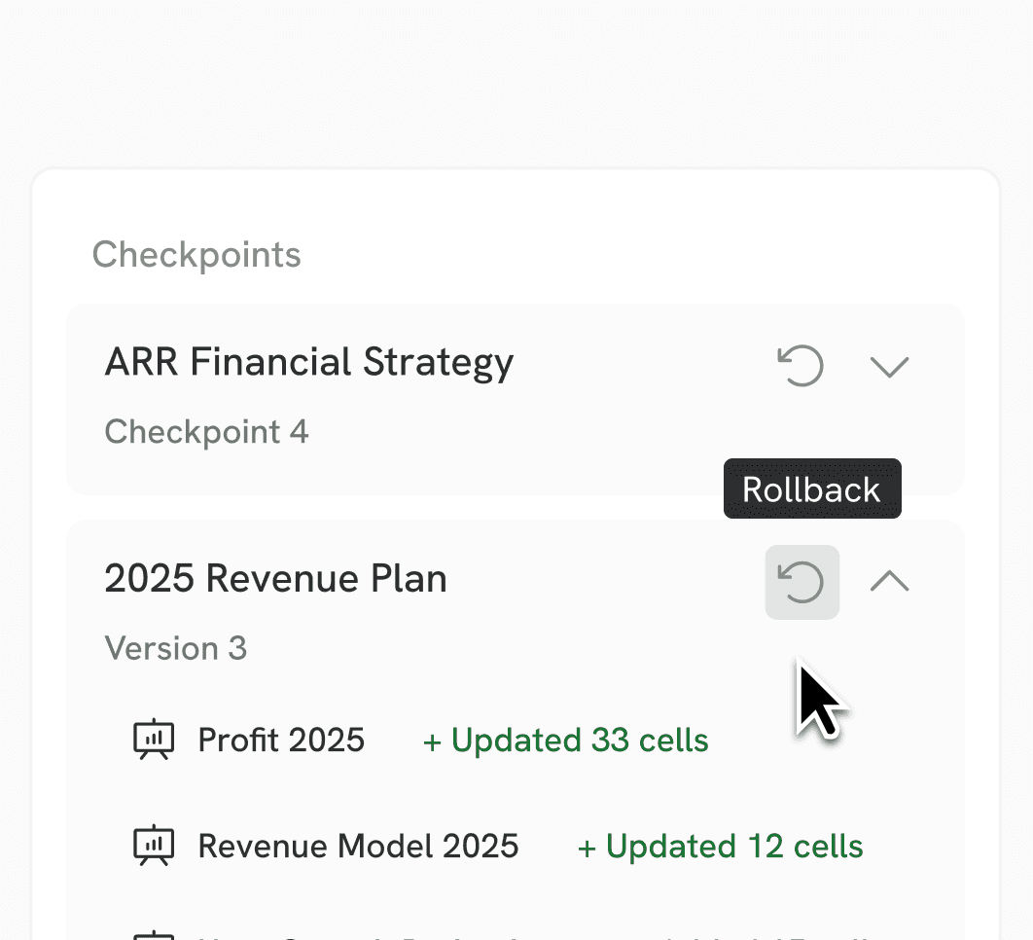Click the presentation chart icon beside Profit 2025

point(154,740)
